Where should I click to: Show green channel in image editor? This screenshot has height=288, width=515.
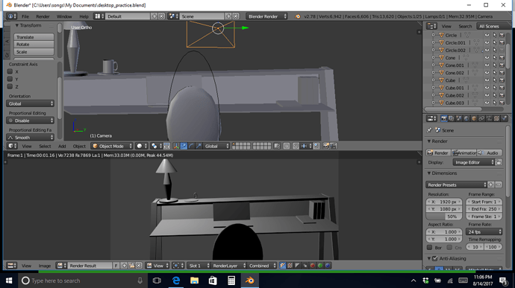click(x=320, y=266)
